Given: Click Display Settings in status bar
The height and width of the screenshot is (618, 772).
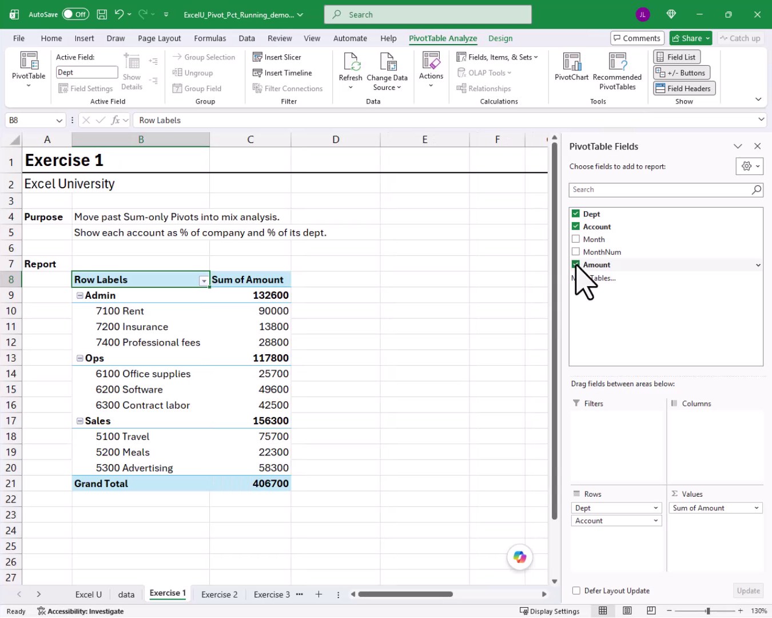Looking at the screenshot, I should 549,611.
